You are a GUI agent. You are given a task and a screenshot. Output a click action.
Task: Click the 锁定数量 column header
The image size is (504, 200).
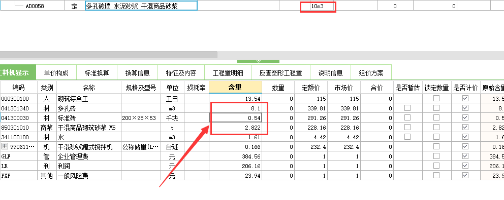click(x=436, y=88)
